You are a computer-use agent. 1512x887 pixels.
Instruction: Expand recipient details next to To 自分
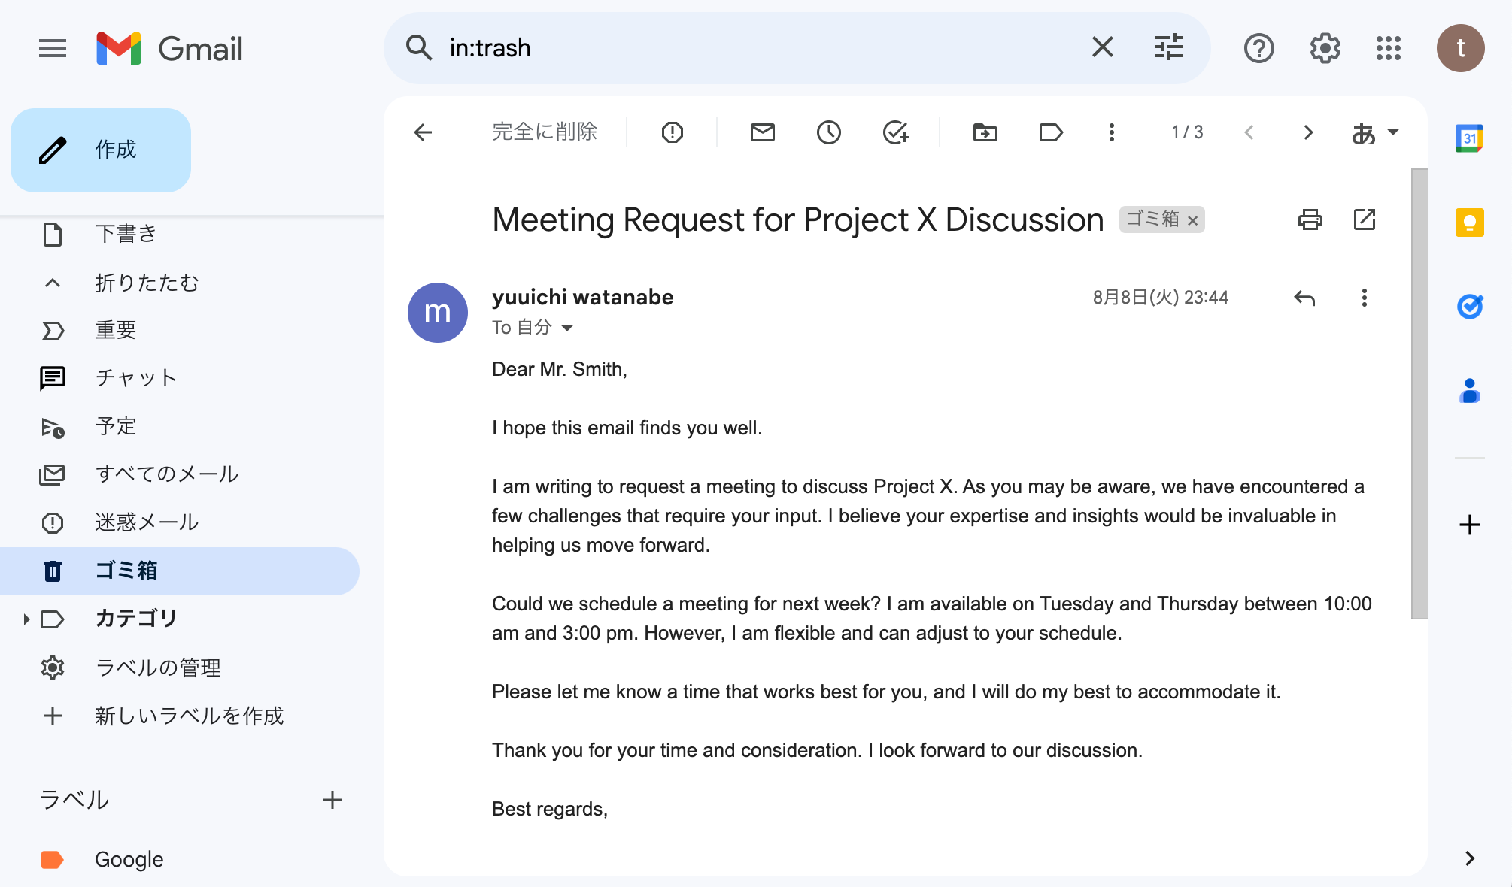(567, 328)
